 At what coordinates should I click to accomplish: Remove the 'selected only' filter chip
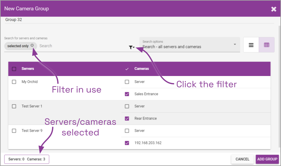(32, 46)
